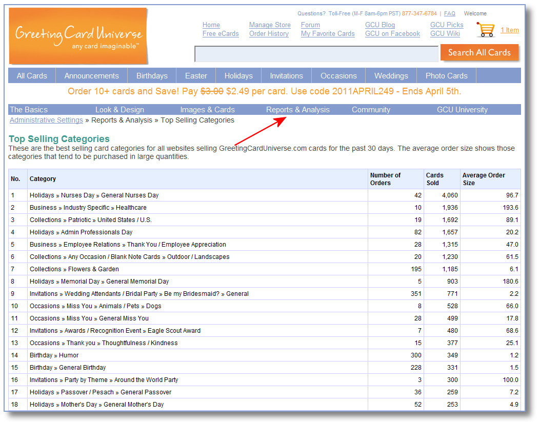This screenshot has width=540, height=422.
Task: Switch to the Birthdays tab
Action: 152,76
